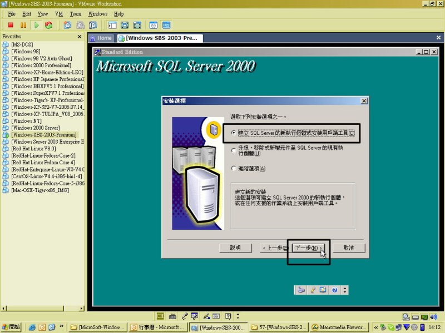Open the Help menu
Image resolution: width=445 pixels, height=333 pixels.
pos(118,13)
